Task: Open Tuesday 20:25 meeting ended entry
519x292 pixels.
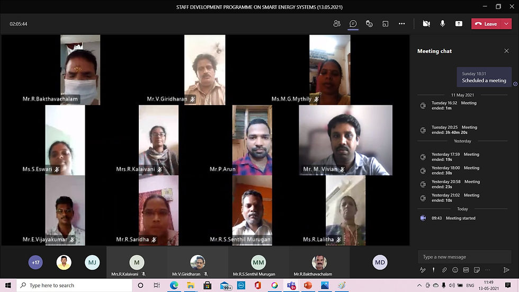Action: tap(454, 130)
